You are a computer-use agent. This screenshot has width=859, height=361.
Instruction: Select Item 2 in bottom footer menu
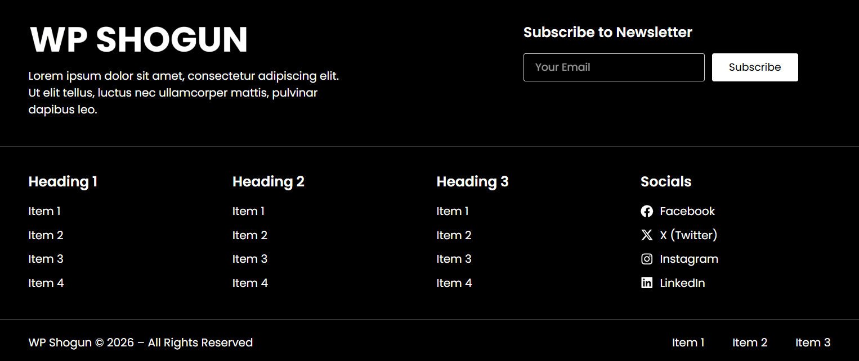(x=750, y=342)
